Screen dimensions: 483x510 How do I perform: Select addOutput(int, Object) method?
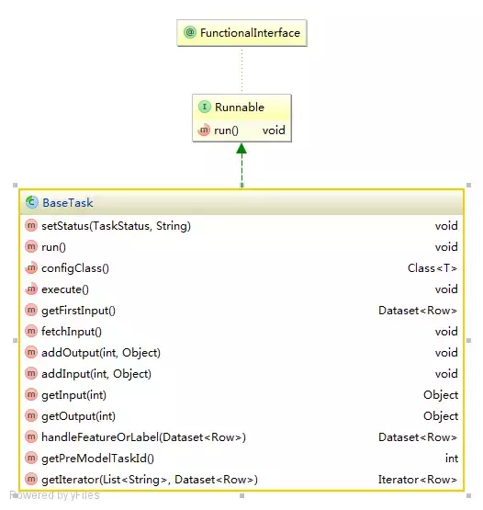101,353
